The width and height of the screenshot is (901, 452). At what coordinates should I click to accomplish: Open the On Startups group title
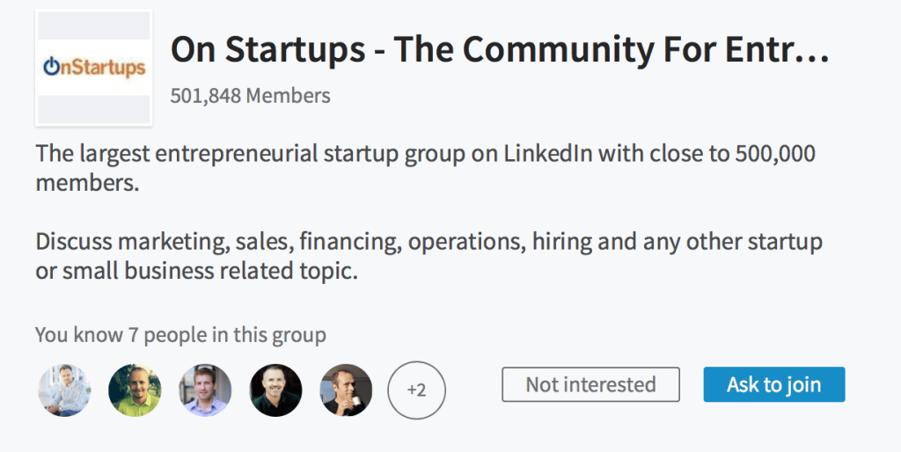tap(500, 49)
